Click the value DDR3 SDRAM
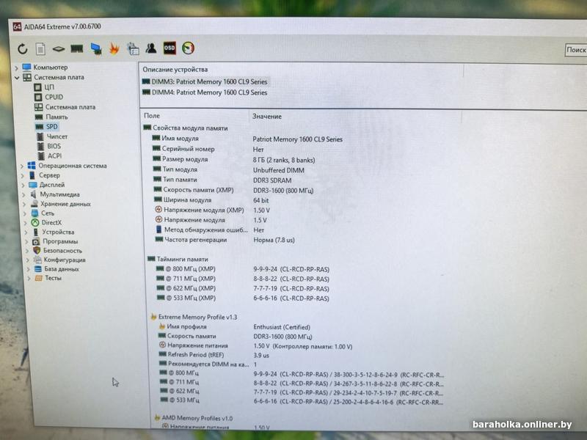Image resolution: width=587 pixels, height=440 pixels. 272,180
